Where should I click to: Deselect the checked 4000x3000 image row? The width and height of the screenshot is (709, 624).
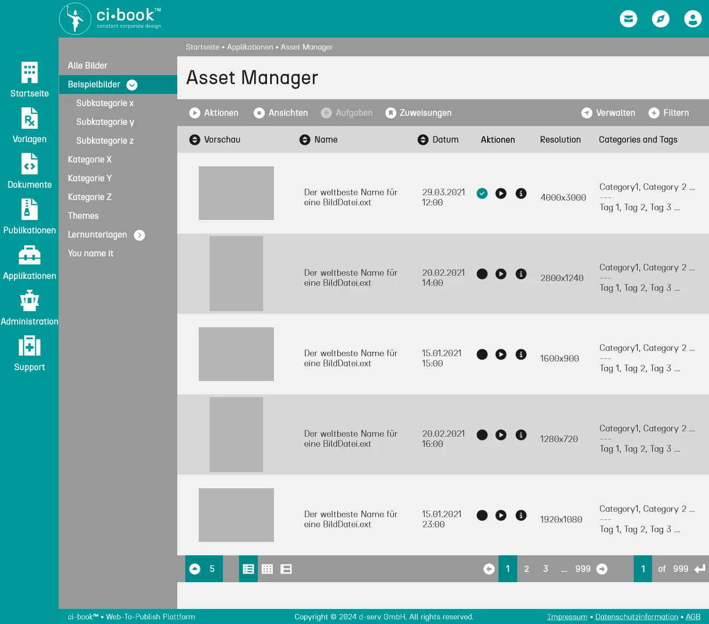[x=482, y=193]
